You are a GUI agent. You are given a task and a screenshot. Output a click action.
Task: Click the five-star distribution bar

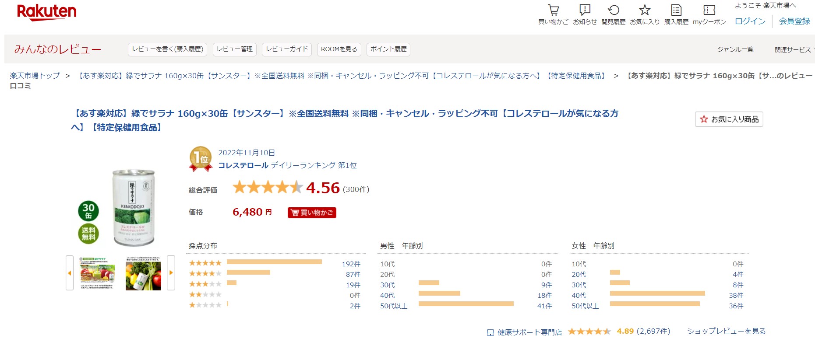[x=274, y=262]
